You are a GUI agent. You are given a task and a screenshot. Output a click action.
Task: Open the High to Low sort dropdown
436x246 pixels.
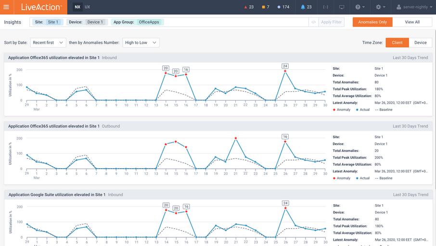(x=141, y=42)
